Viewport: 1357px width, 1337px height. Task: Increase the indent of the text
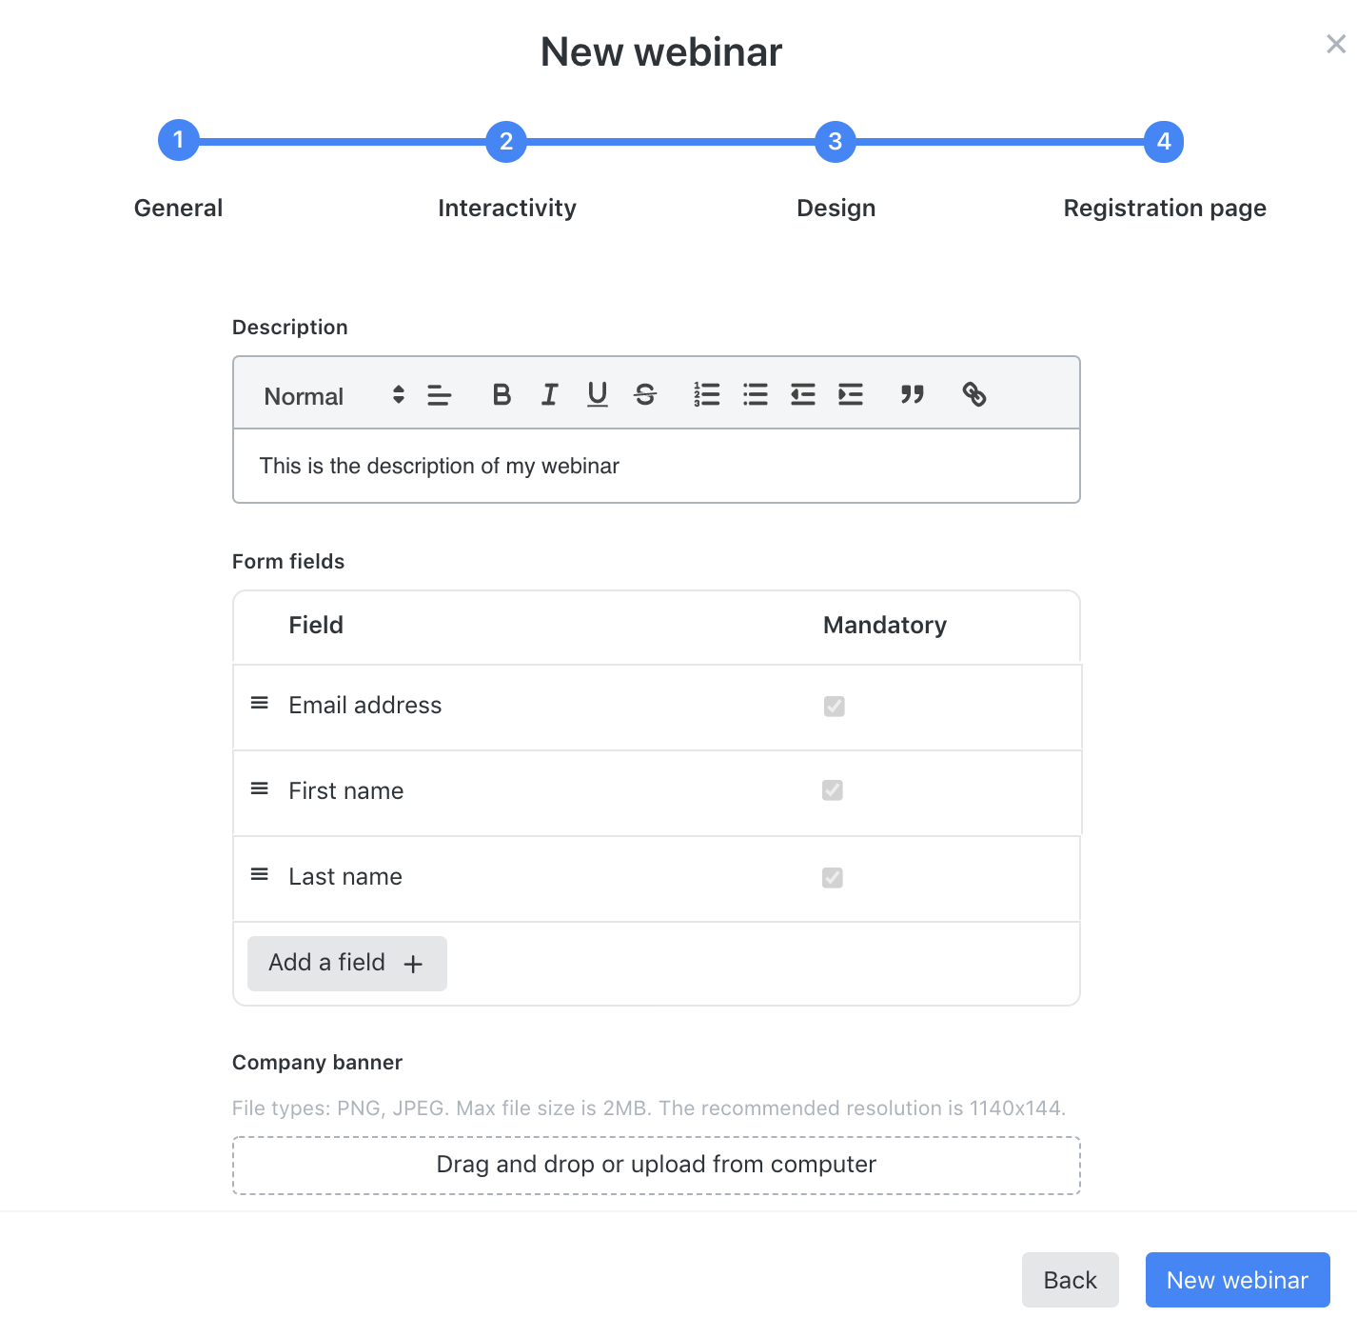coord(850,394)
